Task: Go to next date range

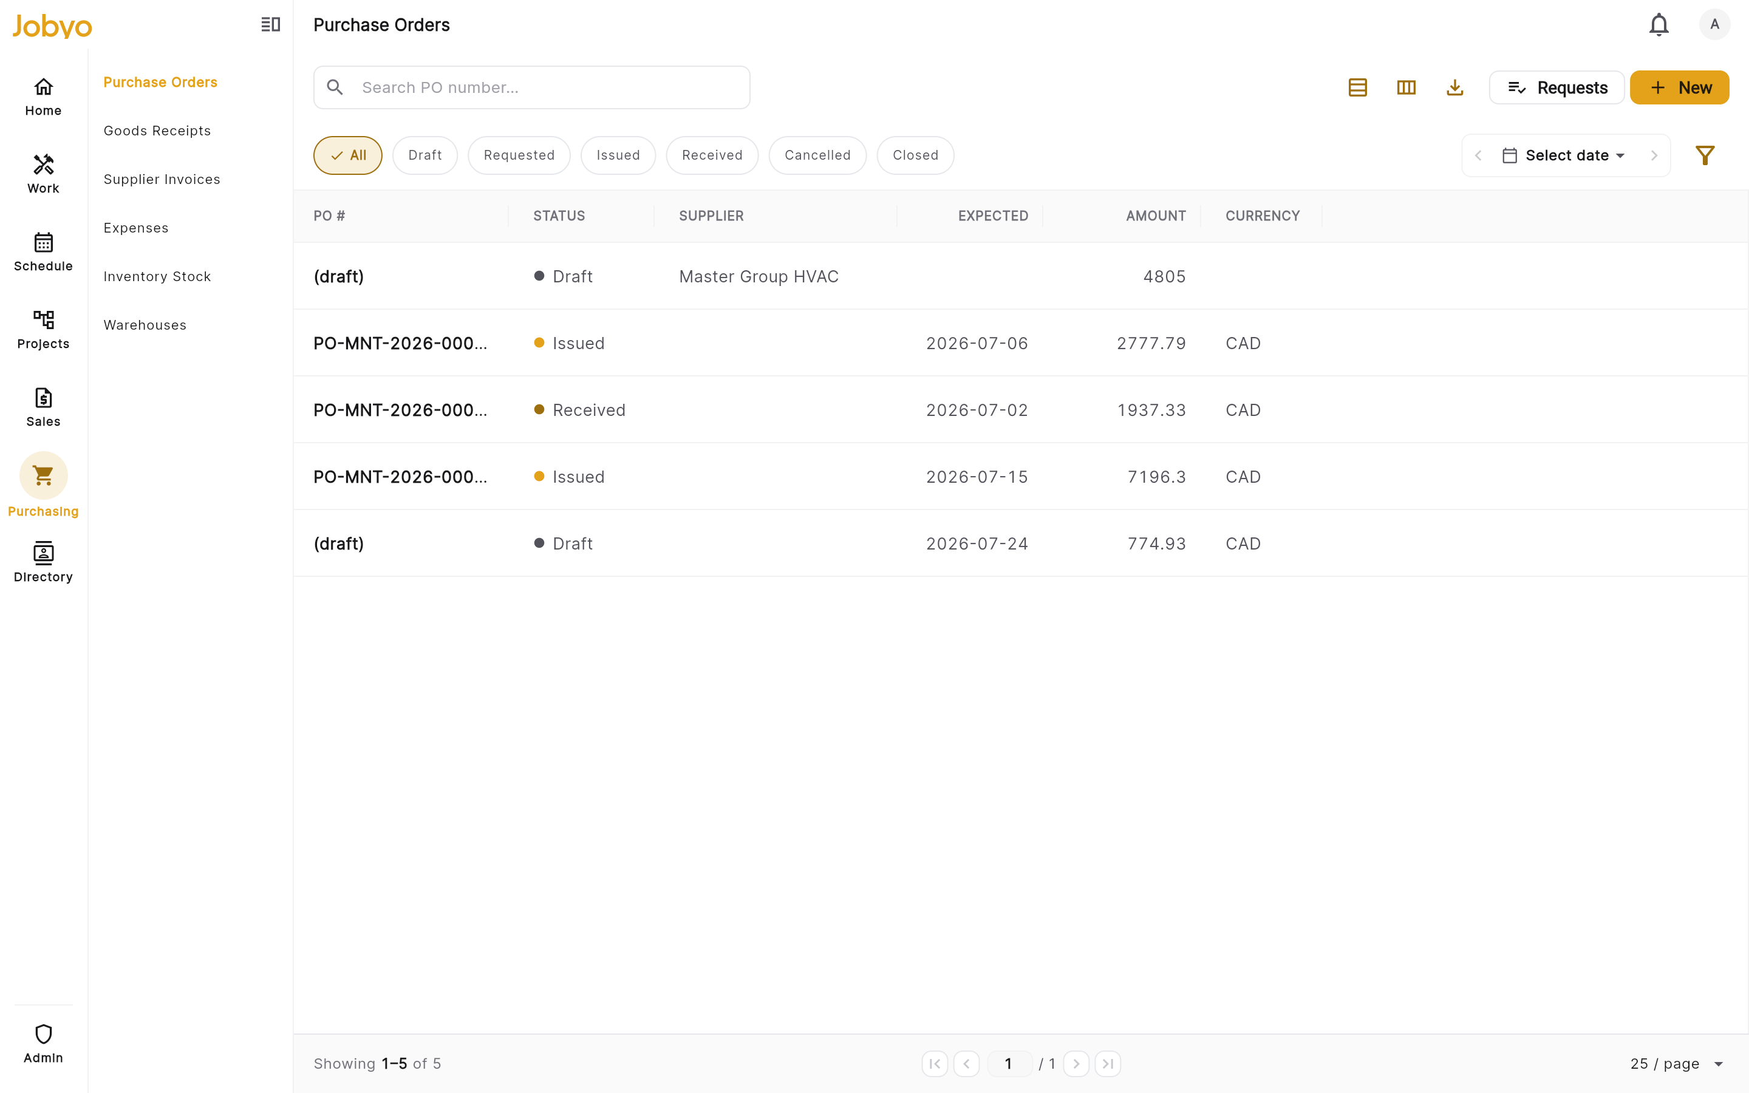Action: pos(1654,155)
